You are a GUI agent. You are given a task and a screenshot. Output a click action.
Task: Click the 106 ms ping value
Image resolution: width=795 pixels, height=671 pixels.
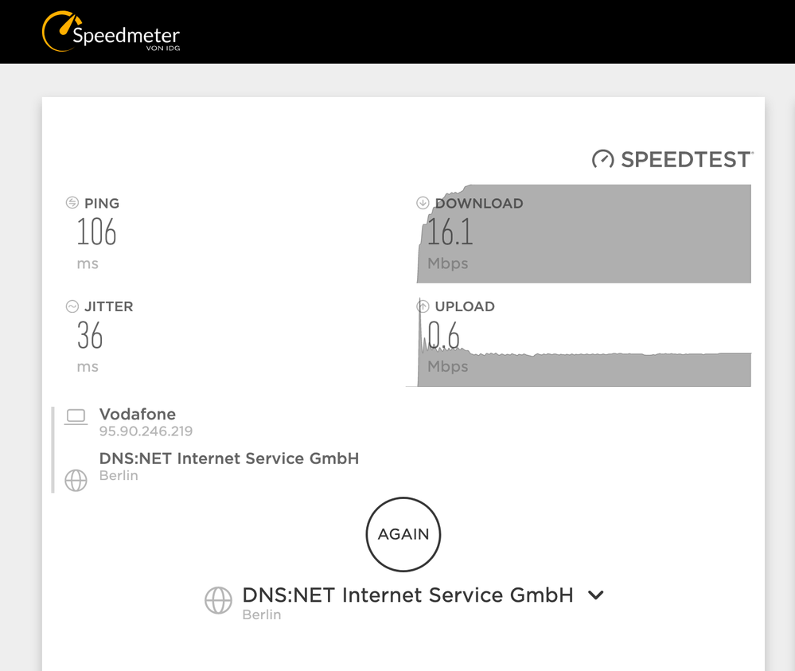[96, 232]
